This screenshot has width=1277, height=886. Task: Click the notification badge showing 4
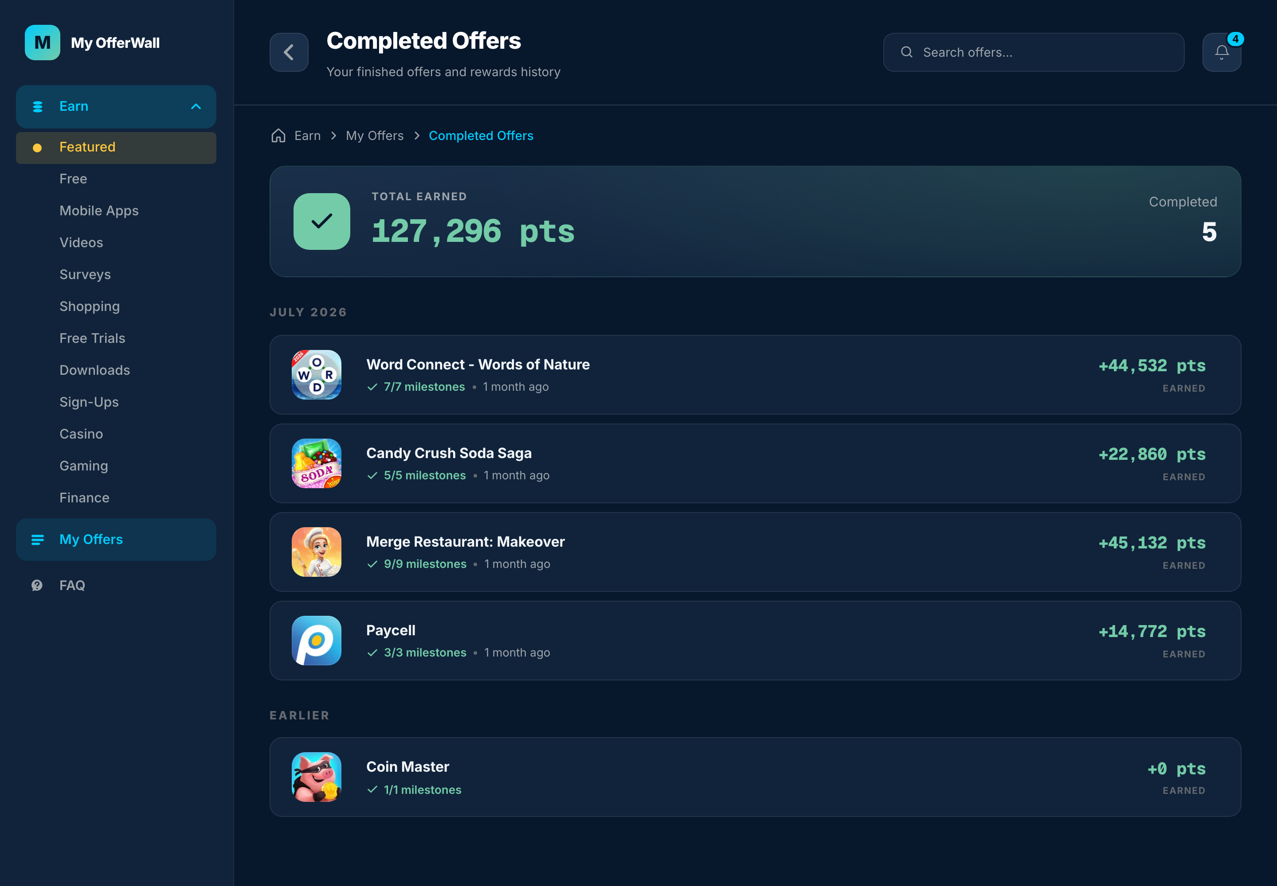coord(1235,39)
